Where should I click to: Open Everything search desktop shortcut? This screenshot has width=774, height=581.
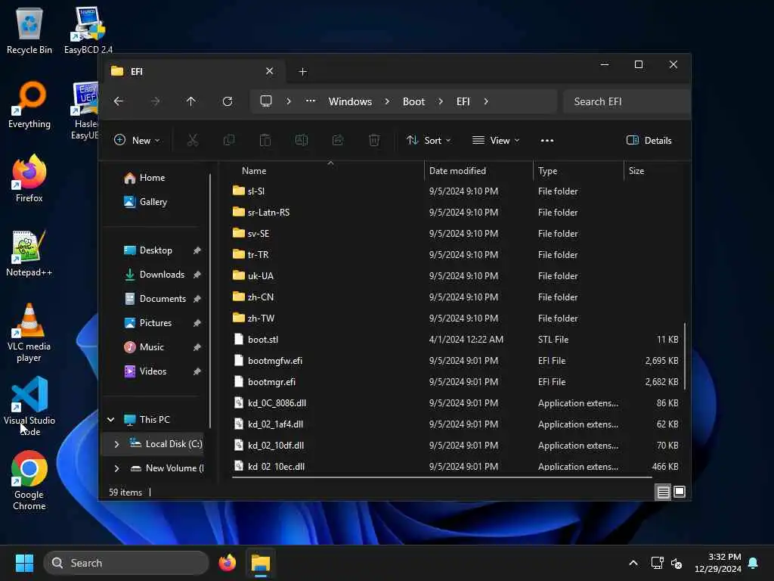click(x=29, y=104)
